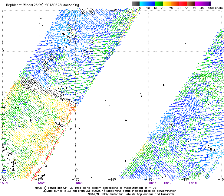Click the legend value '15'

155,8
